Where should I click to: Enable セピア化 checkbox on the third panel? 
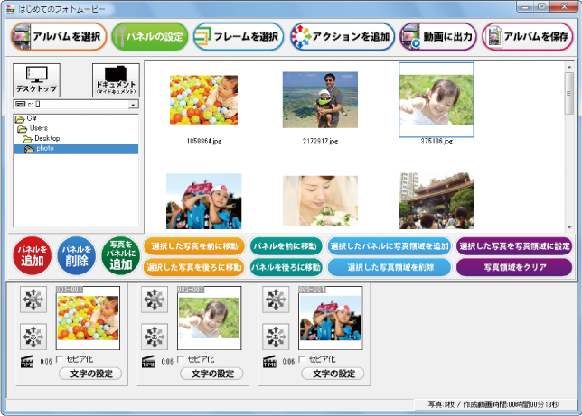[301, 361]
